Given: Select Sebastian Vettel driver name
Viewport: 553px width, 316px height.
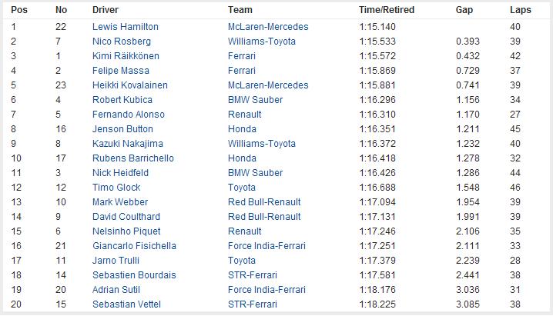Looking at the screenshot, I should pos(127,304).
